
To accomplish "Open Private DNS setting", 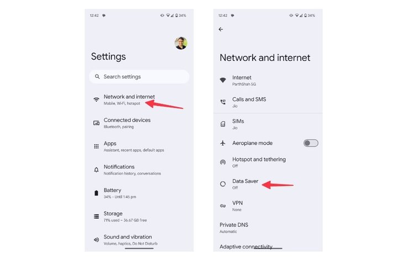I will pyautogui.click(x=268, y=228).
